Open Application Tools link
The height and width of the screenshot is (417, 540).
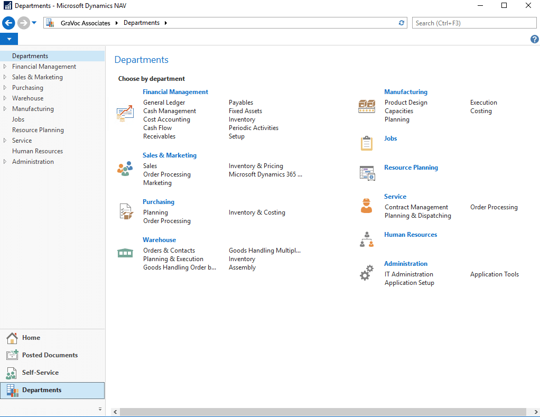pyautogui.click(x=494, y=274)
